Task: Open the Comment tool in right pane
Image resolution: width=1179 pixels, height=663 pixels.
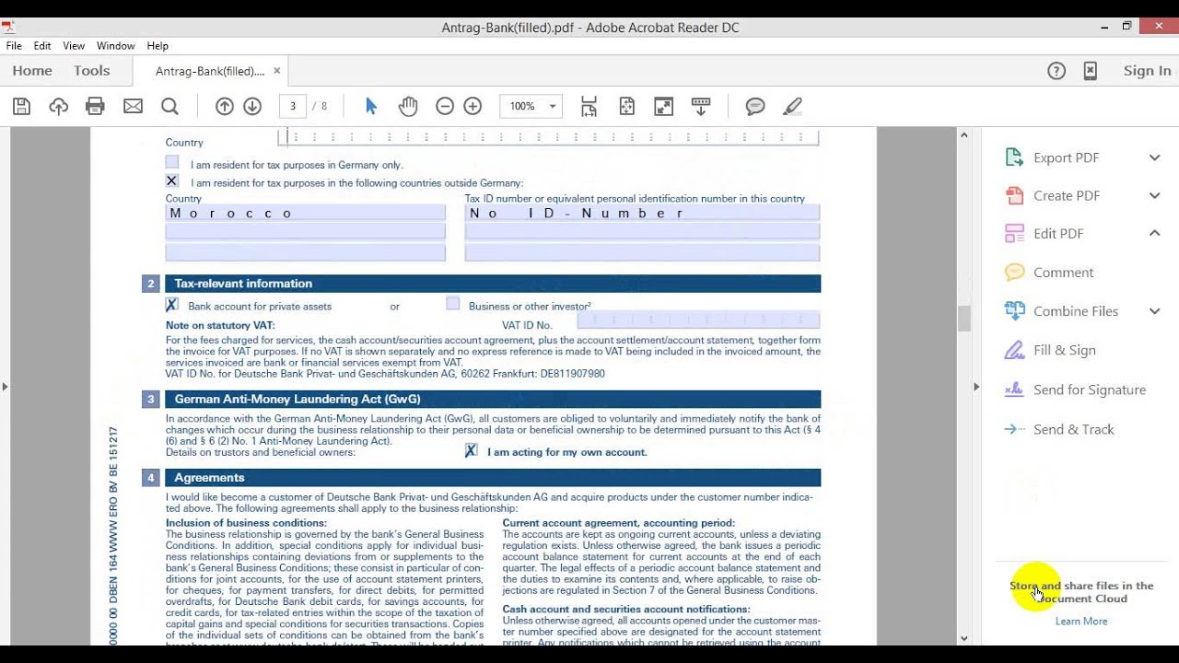Action: [x=1063, y=273]
